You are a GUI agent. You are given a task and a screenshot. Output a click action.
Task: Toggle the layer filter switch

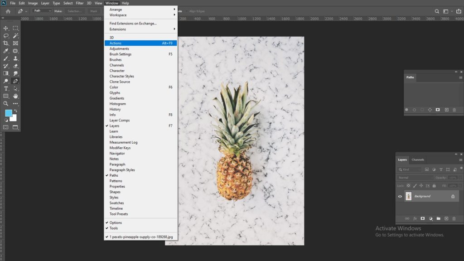tap(461, 169)
